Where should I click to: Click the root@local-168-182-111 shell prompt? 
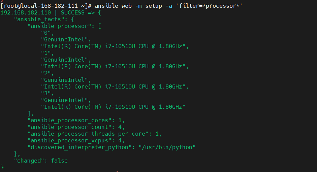pyautogui.click(x=45, y=6)
